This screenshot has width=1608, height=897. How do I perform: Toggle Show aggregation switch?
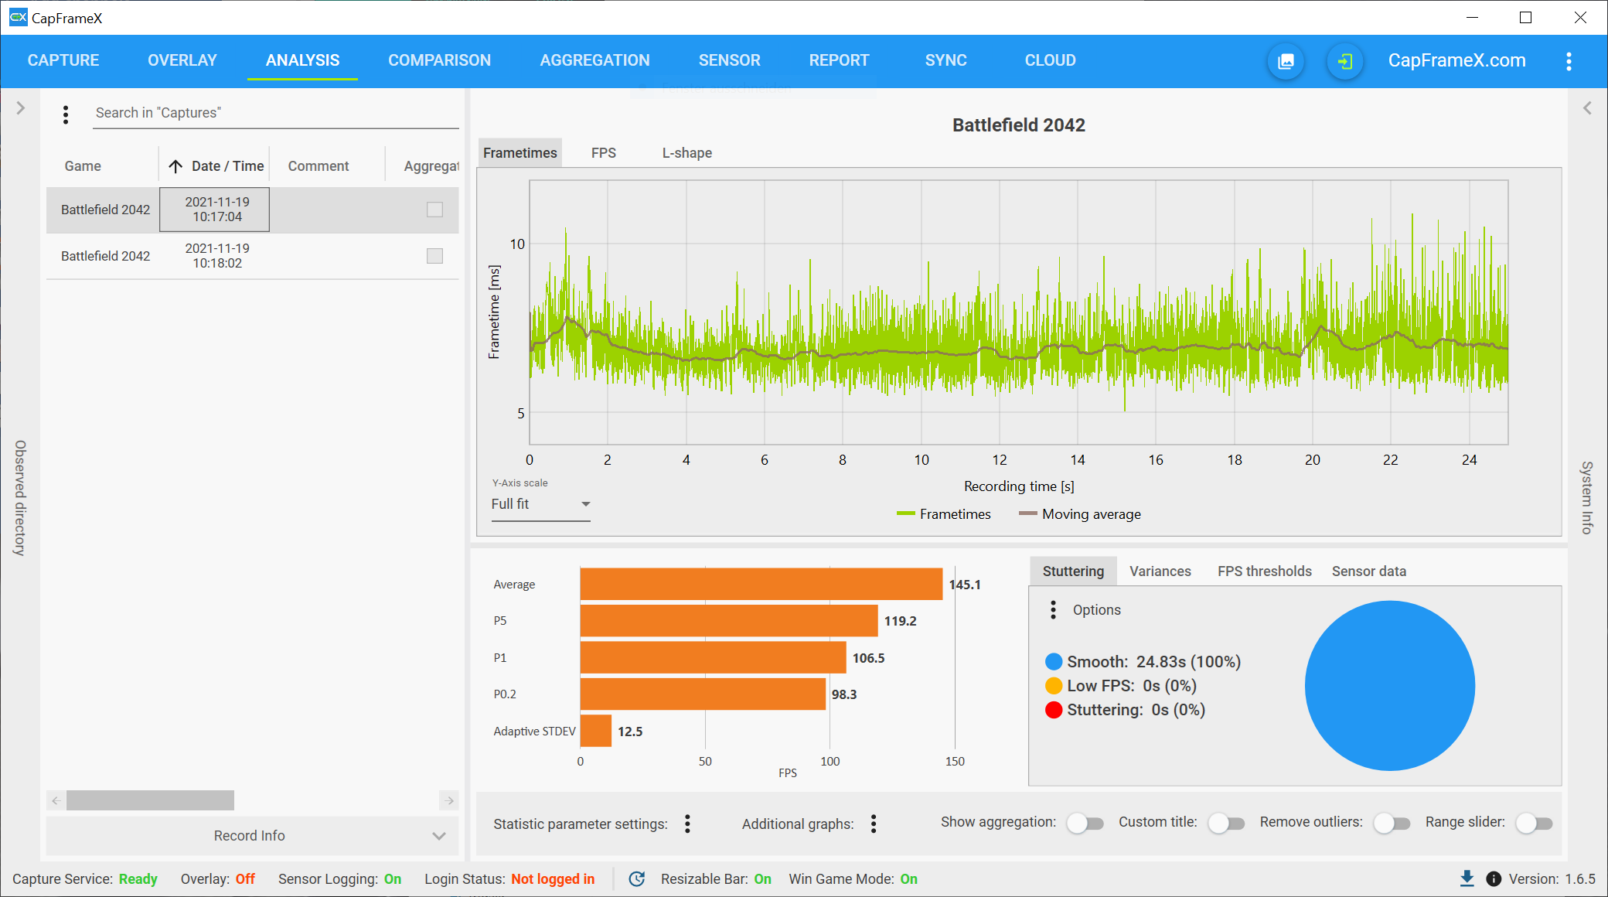click(x=1085, y=824)
